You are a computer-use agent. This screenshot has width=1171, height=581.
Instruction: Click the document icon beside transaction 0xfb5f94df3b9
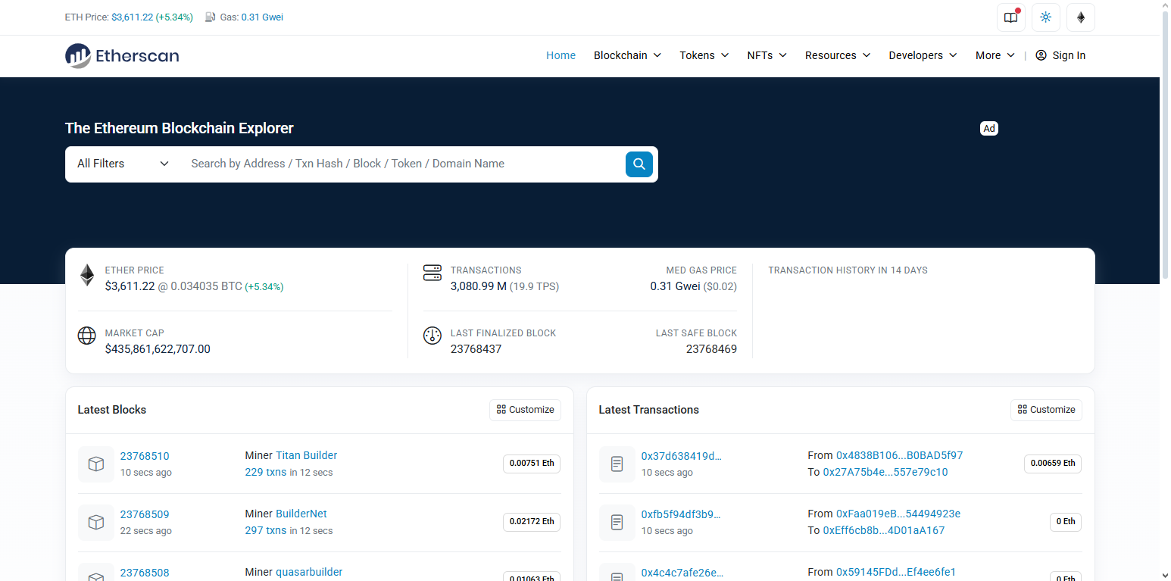(617, 523)
